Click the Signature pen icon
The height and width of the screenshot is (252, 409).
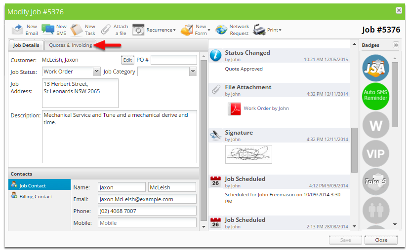pyautogui.click(x=216, y=135)
